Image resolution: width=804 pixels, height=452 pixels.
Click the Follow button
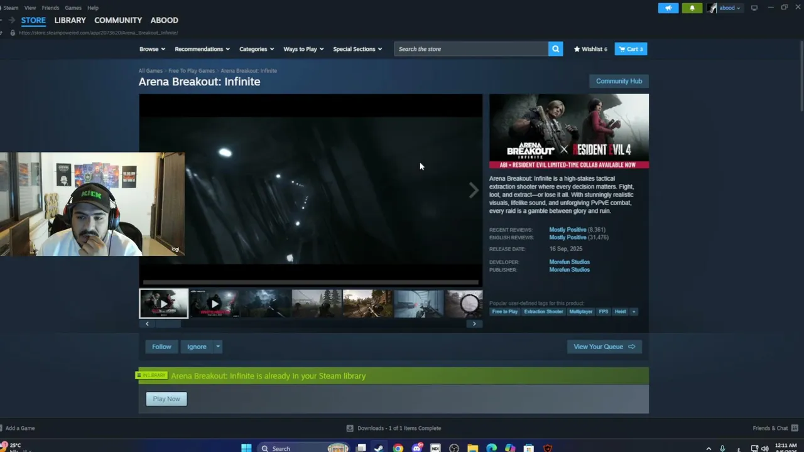pyautogui.click(x=161, y=347)
